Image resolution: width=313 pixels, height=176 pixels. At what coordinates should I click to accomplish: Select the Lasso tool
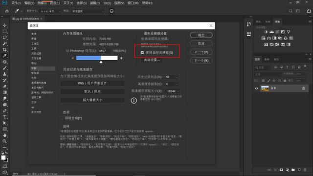pyautogui.click(x=4, y=38)
